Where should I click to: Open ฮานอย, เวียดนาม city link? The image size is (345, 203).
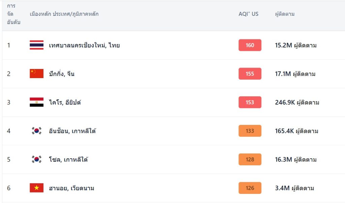71,188
